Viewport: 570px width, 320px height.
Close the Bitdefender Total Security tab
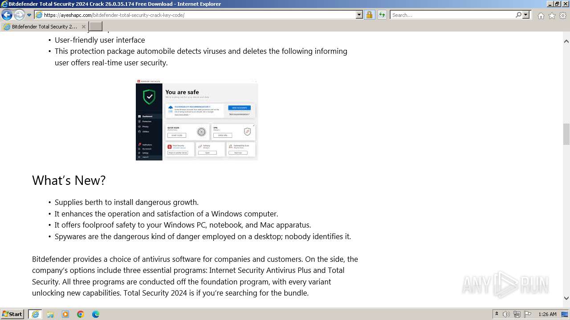coord(83,27)
